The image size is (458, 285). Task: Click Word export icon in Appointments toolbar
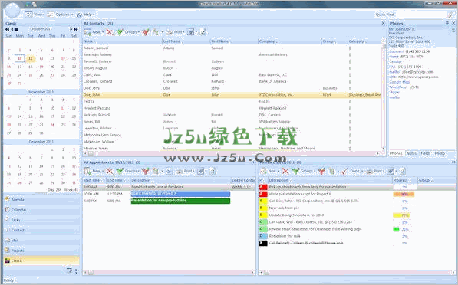point(200,171)
